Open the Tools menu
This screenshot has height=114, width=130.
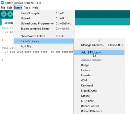point(27,8)
